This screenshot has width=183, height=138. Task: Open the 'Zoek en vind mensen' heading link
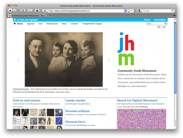[26, 100]
